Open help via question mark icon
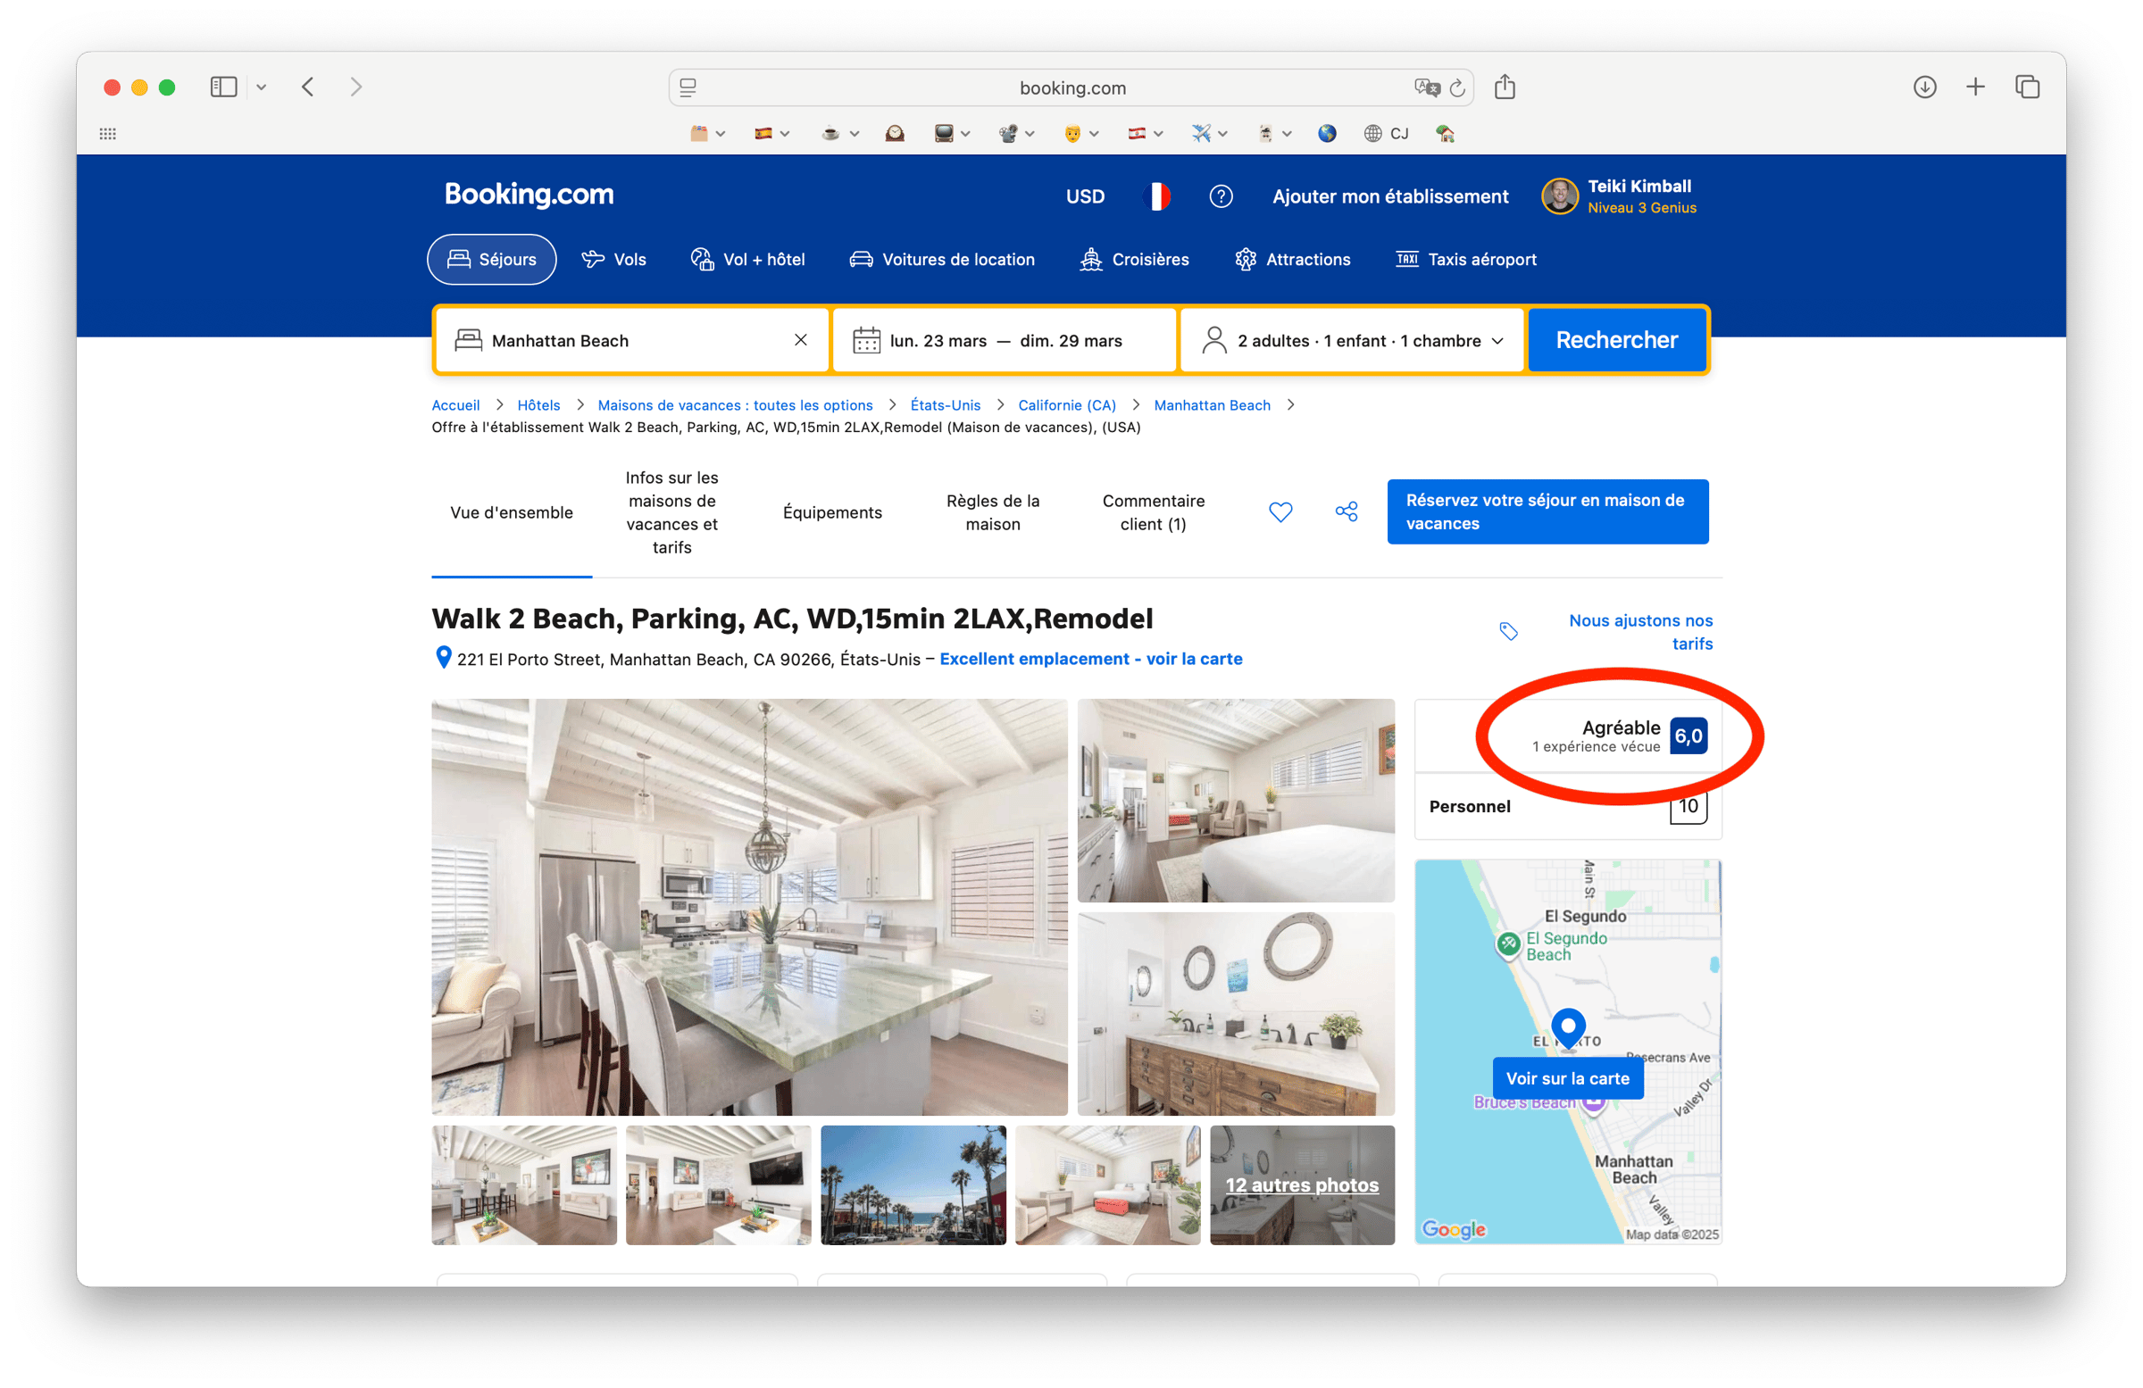This screenshot has height=1388, width=2143. click(x=1221, y=196)
